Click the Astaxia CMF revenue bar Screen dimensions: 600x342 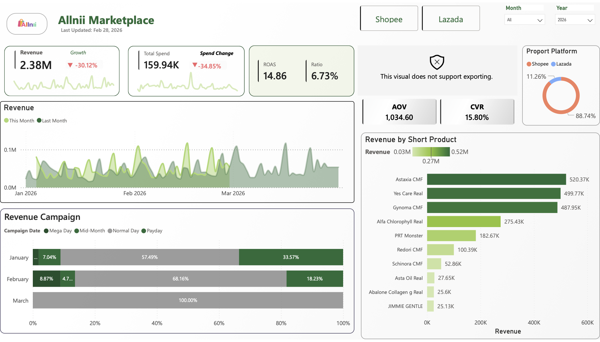[497, 179]
